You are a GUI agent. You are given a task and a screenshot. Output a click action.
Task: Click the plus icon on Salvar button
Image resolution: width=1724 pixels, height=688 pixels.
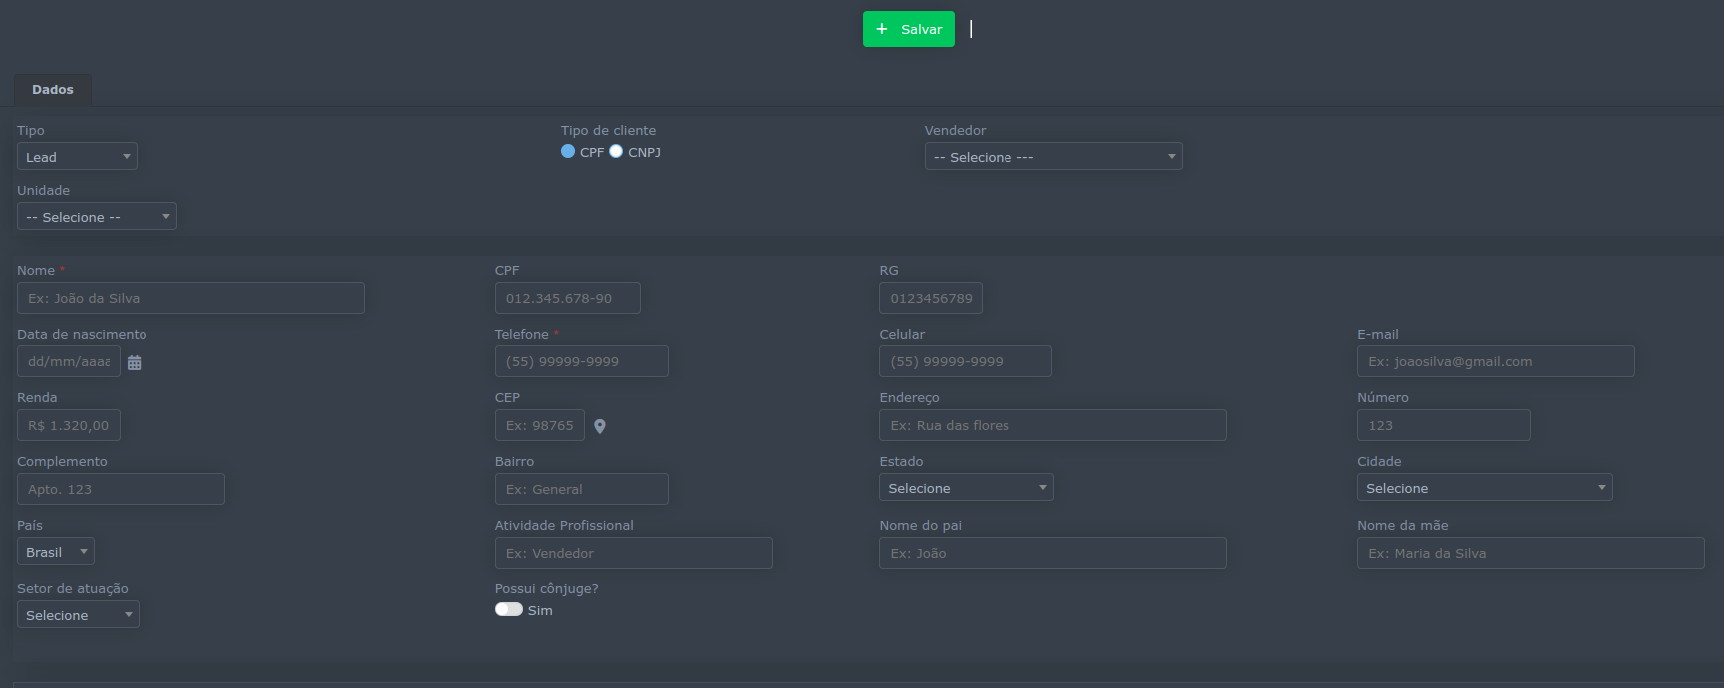click(x=882, y=29)
